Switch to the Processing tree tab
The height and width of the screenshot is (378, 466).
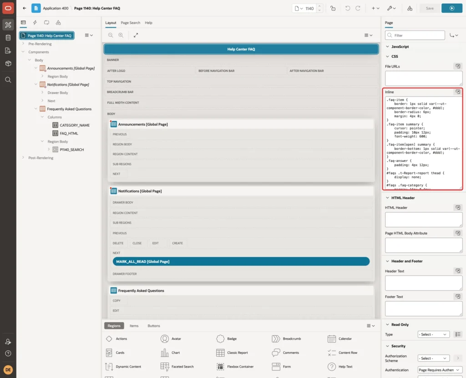[46, 23]
